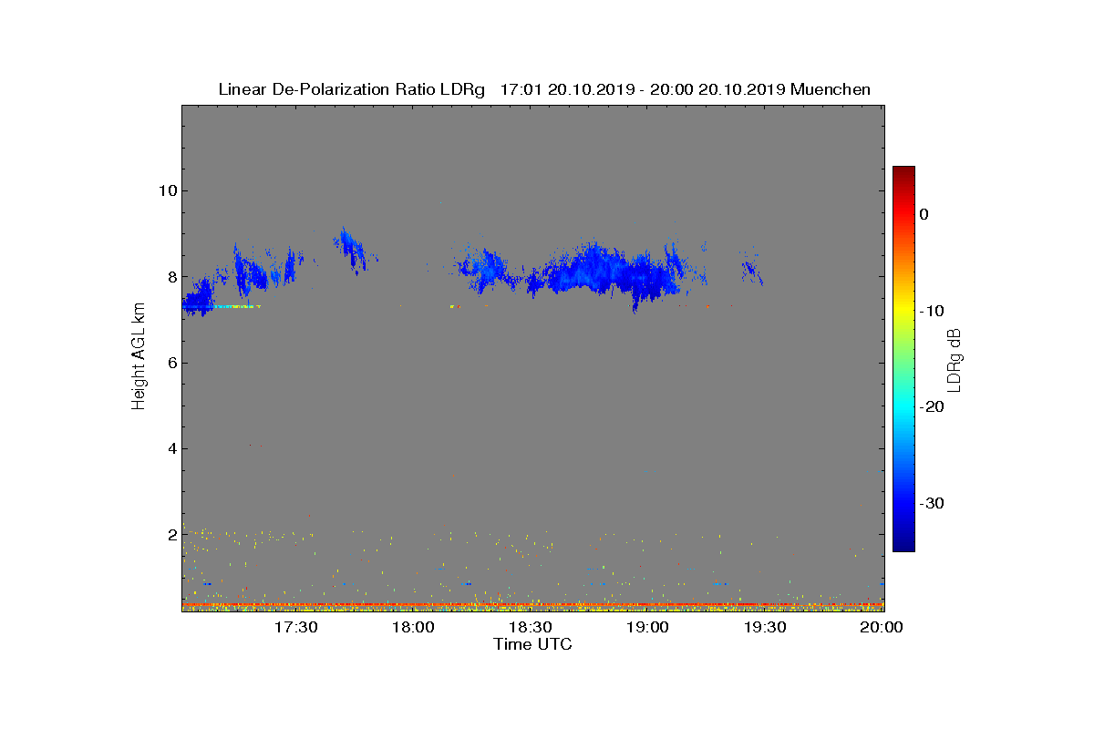The width and height of the screenshot is (1094, 729).
Task: Click the red-orange ground clutter band at bottom
Action: (x=532, y=604)
